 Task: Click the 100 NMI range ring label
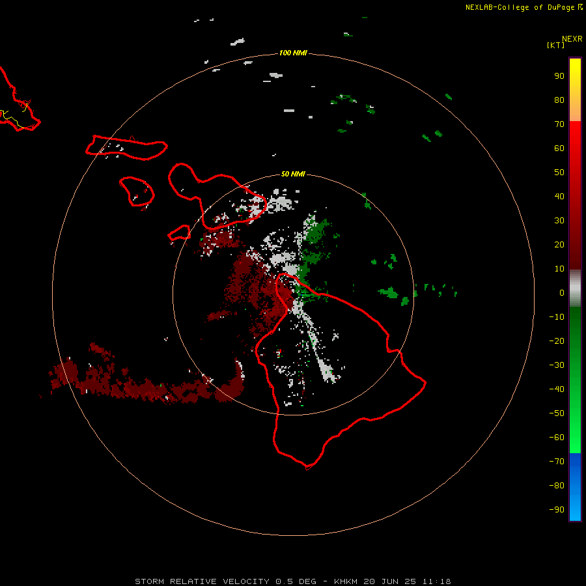pos(293,53)
